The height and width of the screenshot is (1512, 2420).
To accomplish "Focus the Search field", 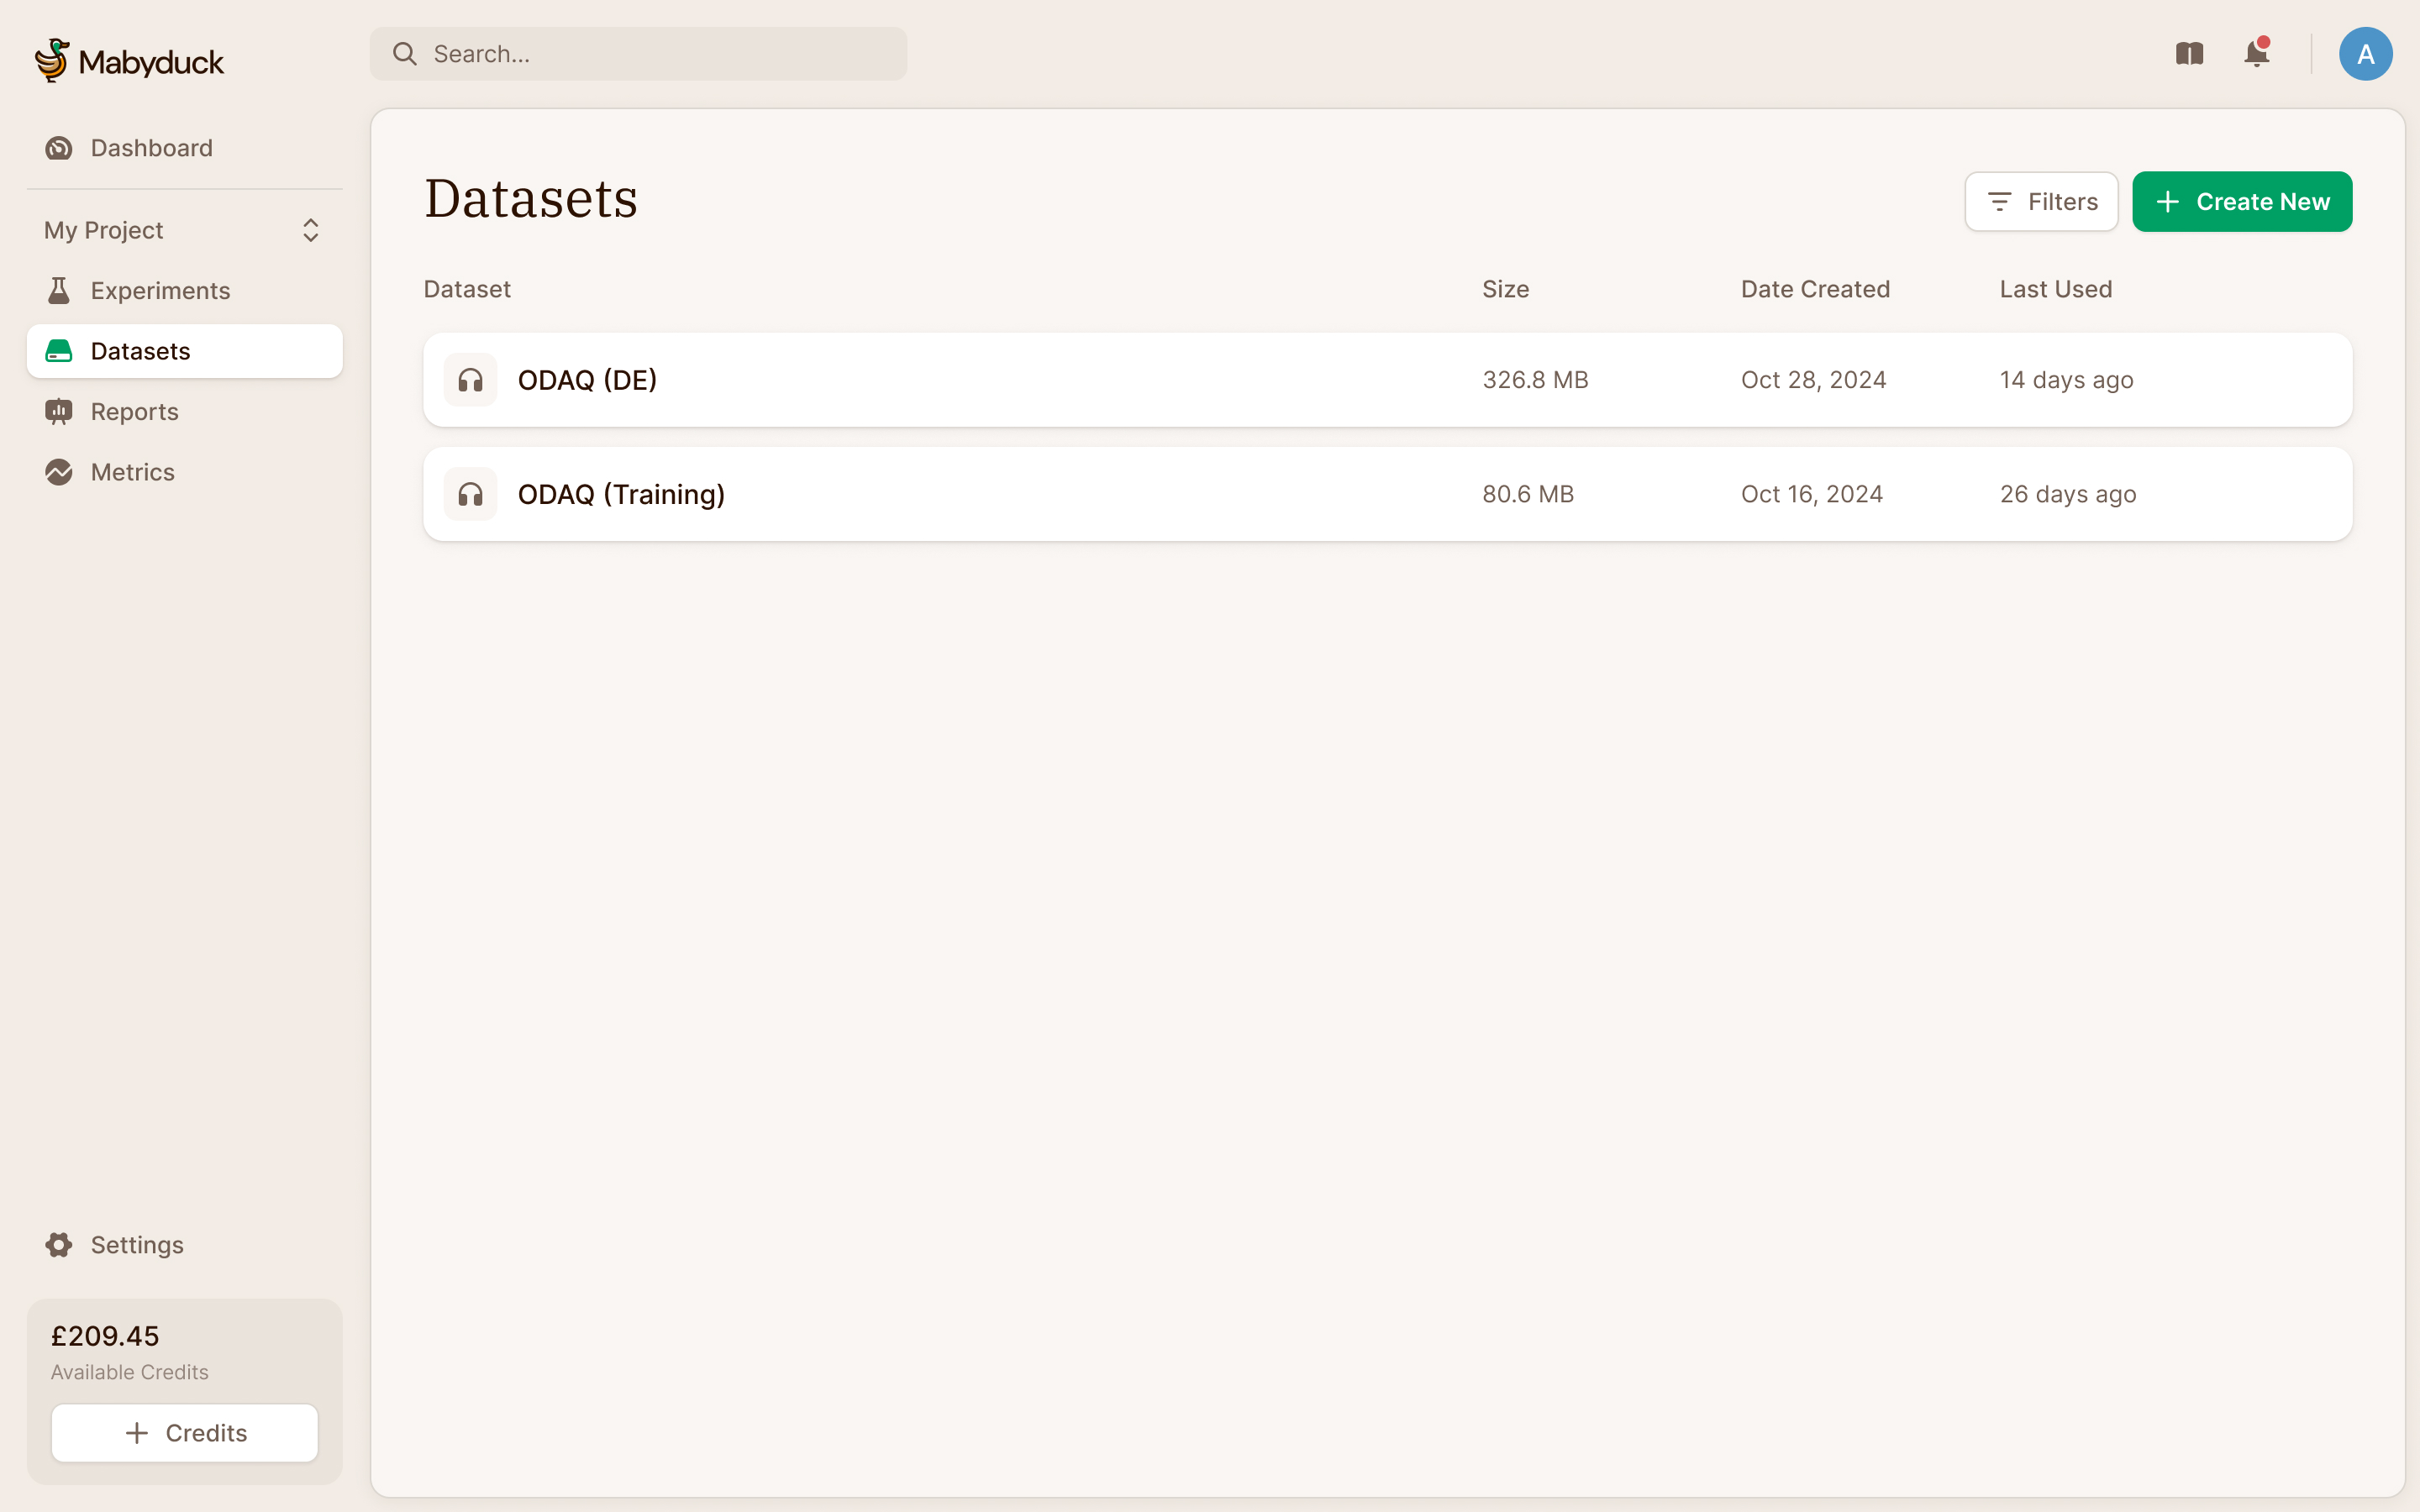I will pyautogui.click(x=639, y=54).
